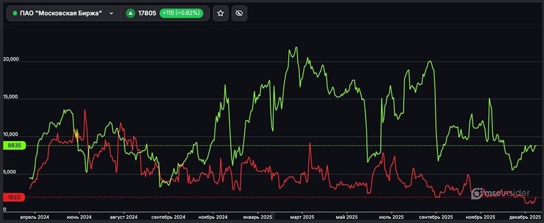
Task: Open the ПАО "Московская Биржа" instrument dropdown
Action: (64, 13)
